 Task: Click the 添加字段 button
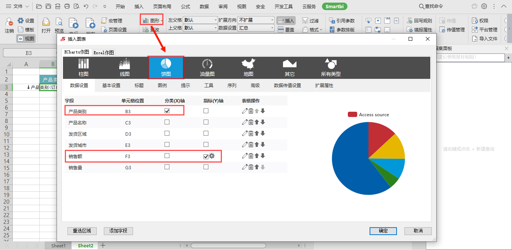(x=118, y=231)
